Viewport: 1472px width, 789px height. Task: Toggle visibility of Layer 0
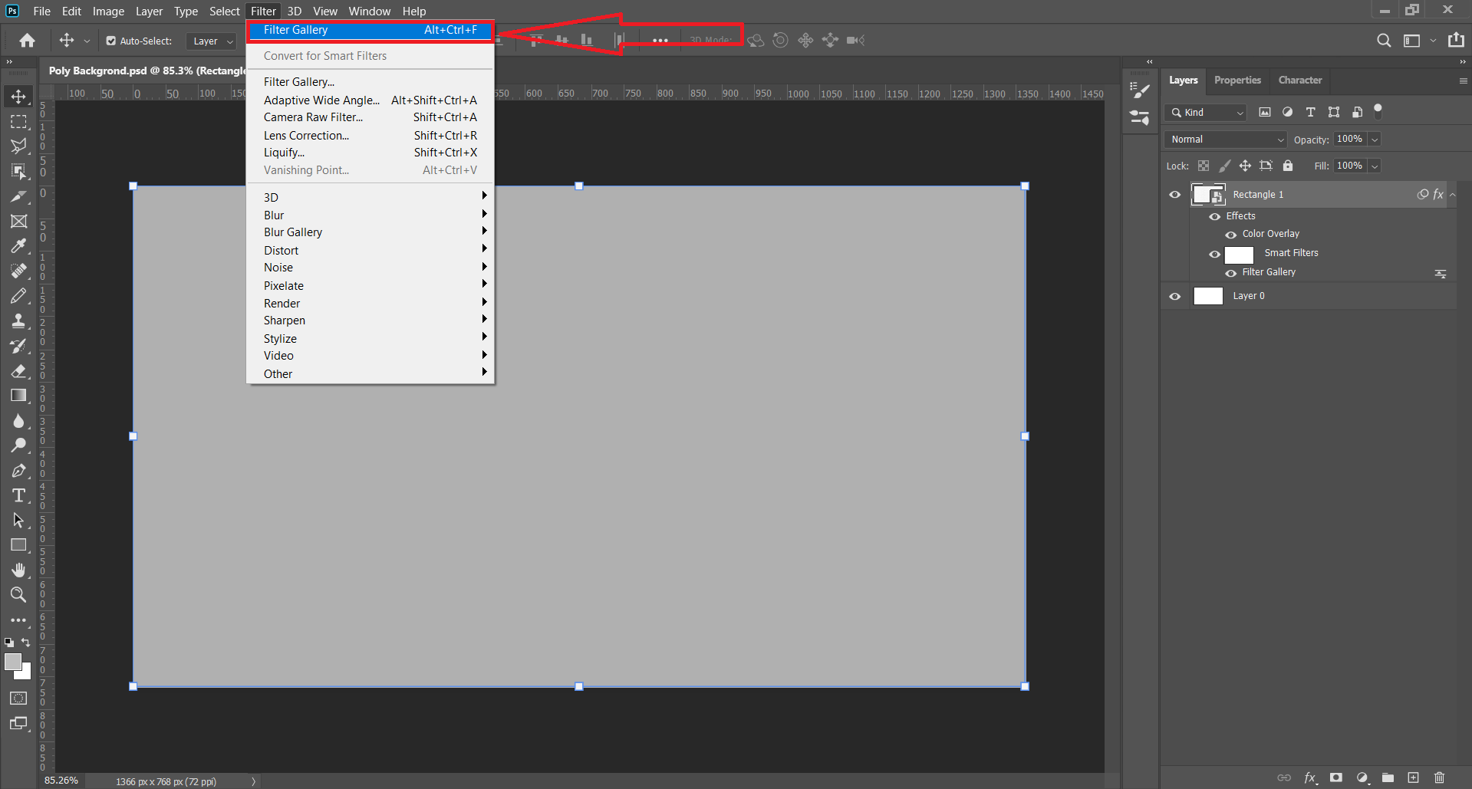(x=1174, y=296)
